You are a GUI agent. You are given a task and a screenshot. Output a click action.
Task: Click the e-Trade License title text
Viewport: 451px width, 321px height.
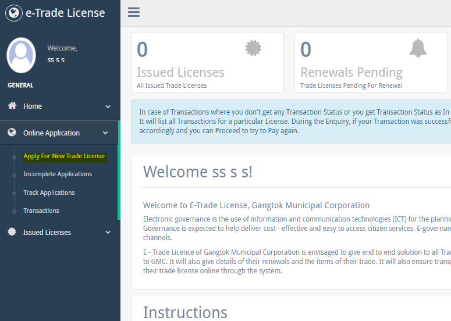65,13
